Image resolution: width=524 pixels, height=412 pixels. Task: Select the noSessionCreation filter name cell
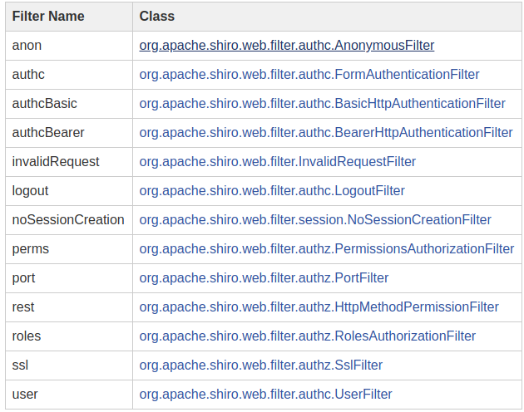pyautogui.click(x=69, y=219)
